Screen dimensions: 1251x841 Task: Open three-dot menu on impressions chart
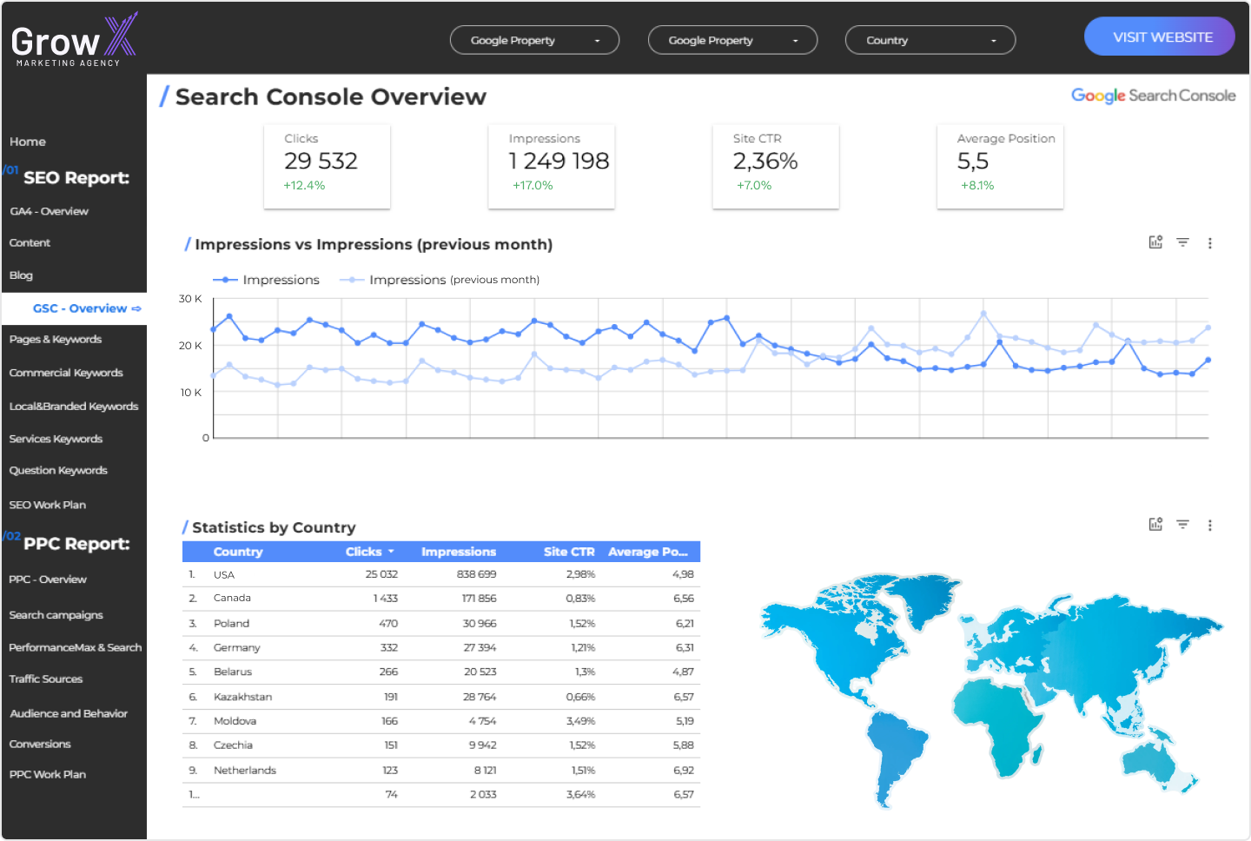[x=1209, y=243]
